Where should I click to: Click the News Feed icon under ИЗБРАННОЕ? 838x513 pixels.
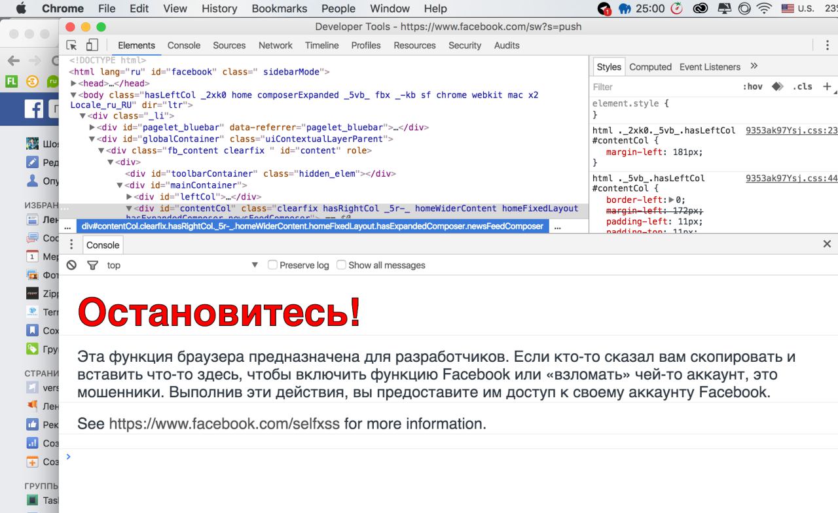[x=31, y=221]
